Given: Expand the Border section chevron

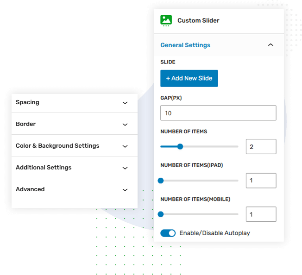Looking at the screenshot, I should click(x=125, y=125).
